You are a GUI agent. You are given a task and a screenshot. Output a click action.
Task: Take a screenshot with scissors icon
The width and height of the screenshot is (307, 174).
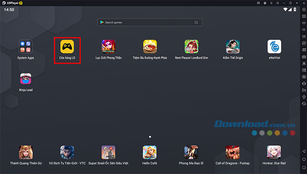pos(304,63)
